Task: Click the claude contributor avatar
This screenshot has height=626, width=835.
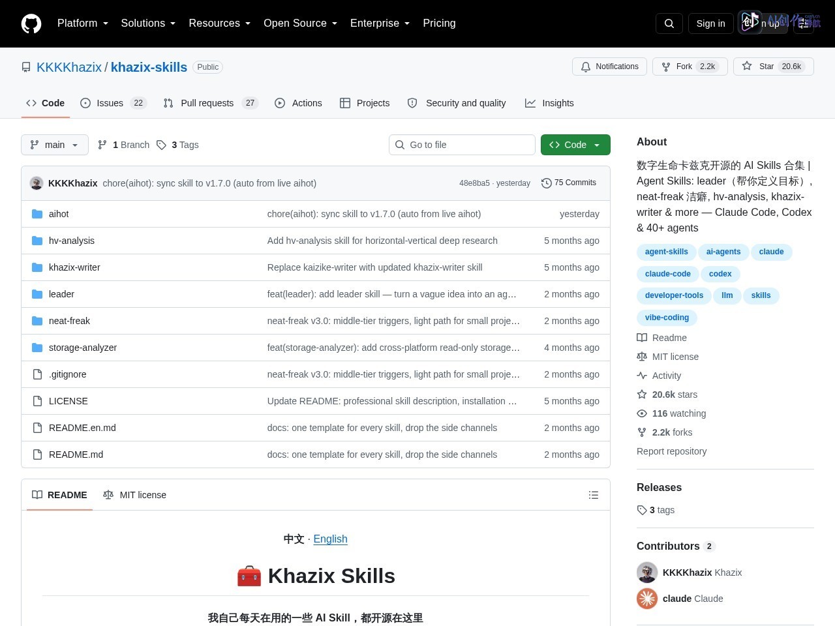Action: pos(647,599)
